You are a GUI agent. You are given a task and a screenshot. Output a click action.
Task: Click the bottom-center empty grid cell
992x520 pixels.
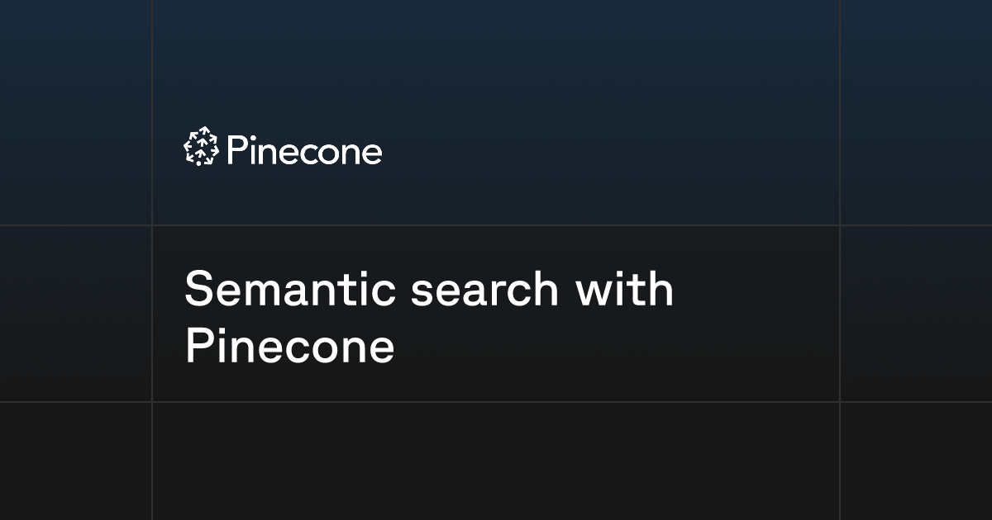tap(496, 461)
